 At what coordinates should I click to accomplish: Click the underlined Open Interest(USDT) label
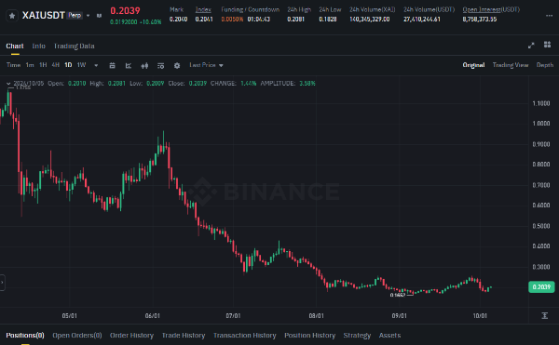491,9
